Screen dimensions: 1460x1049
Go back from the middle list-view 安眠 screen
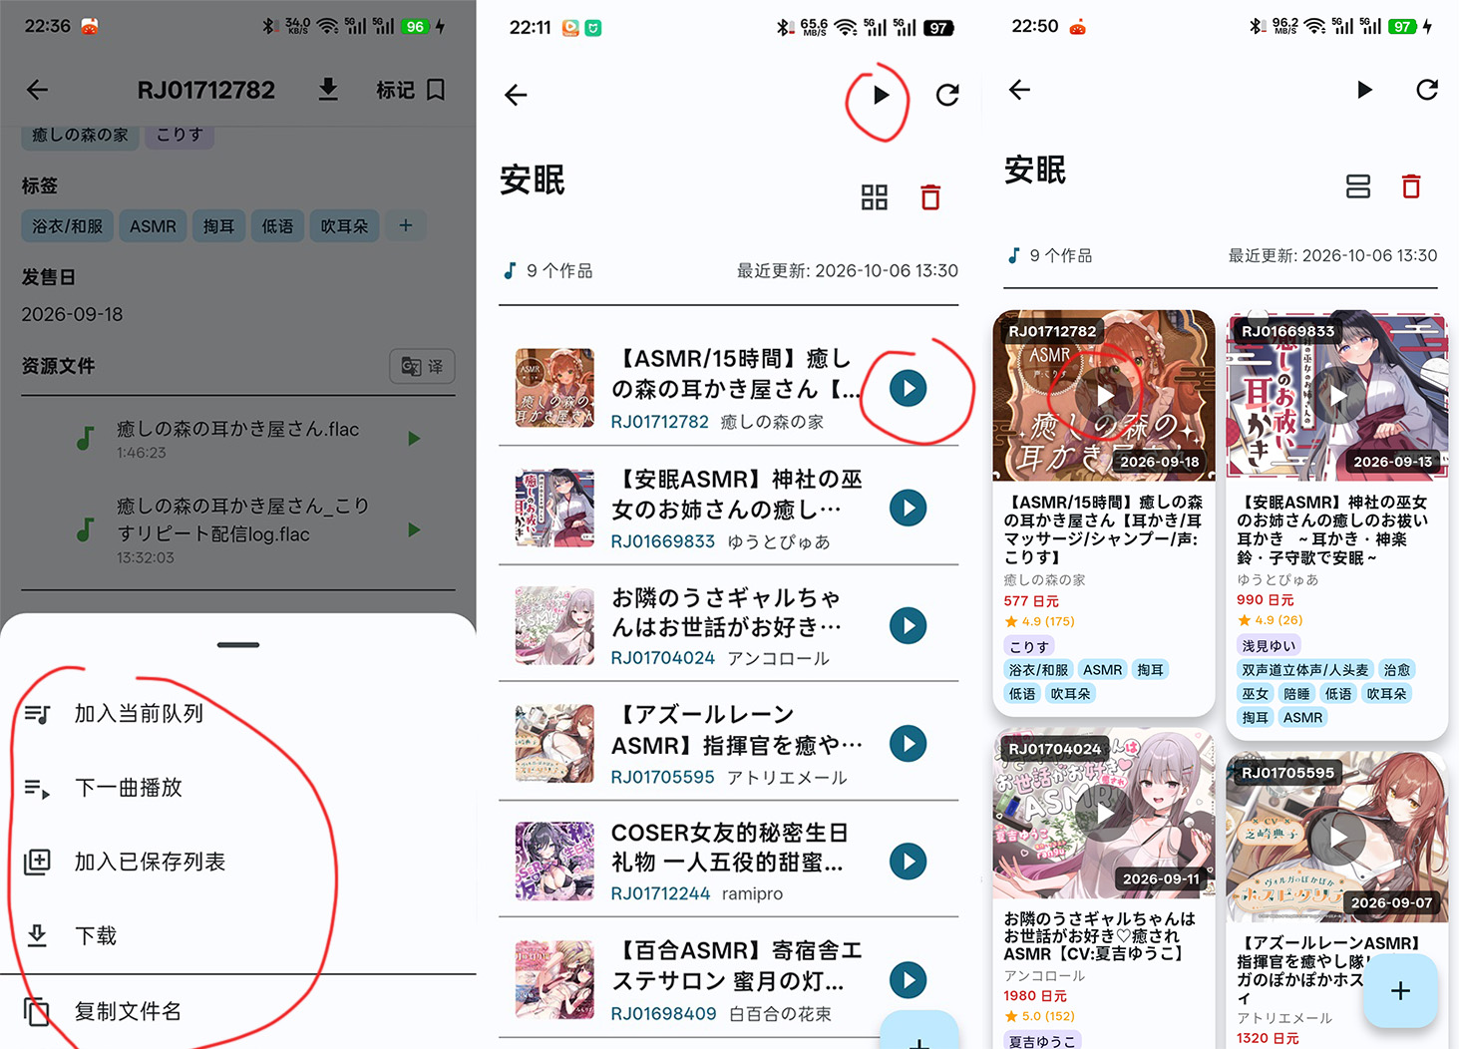pos(516,95)
